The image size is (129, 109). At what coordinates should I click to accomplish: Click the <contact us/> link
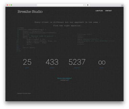point(64,80)
